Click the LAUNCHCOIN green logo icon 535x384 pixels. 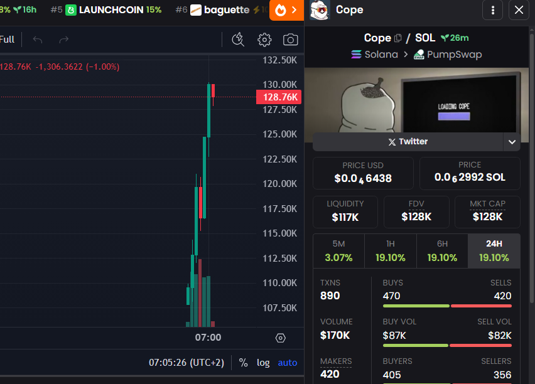coord(71,10)
